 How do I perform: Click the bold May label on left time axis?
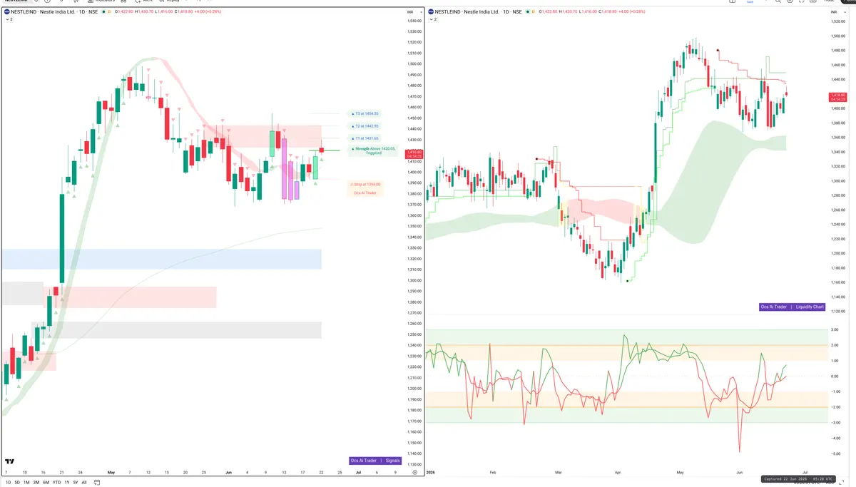[x=111, y=472]
